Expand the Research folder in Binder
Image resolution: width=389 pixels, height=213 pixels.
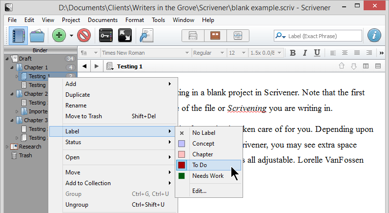pos(7,147)
